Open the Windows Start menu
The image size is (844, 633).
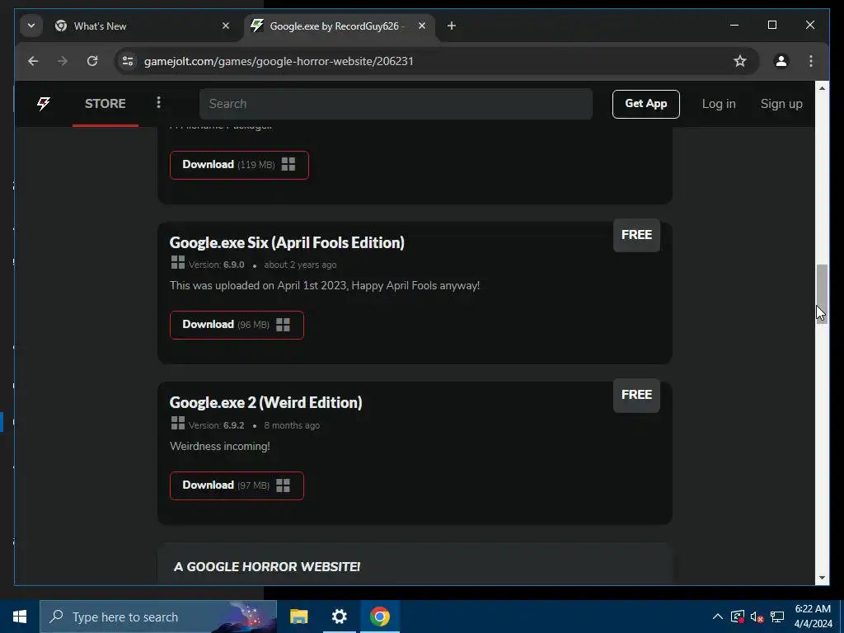(20, 617)
